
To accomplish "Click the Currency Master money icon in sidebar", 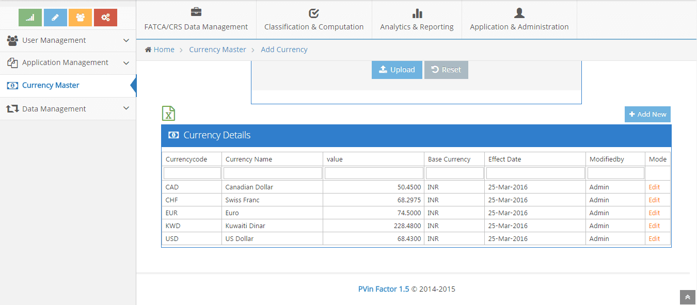I will [x=12, y=86].
